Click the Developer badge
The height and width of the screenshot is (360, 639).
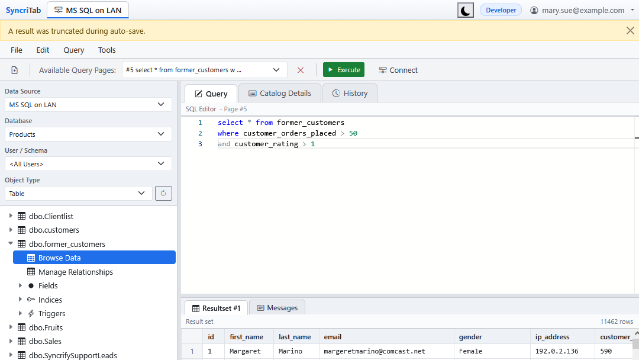point(501,10)
